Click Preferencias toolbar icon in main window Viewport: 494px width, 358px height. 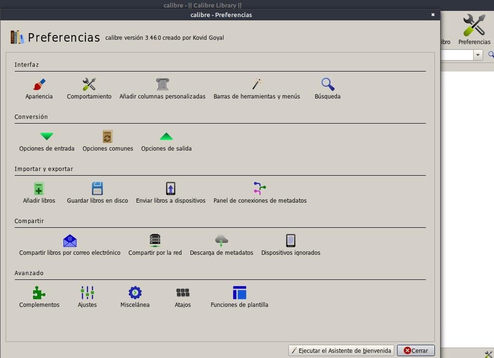pyautogui.click(x=474, y=29)
